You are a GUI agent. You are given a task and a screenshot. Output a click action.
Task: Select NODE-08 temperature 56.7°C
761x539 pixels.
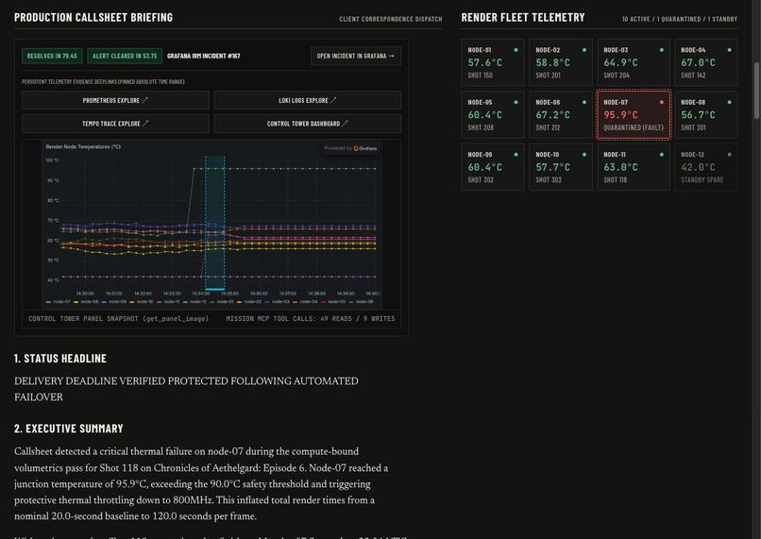point(698,115)
